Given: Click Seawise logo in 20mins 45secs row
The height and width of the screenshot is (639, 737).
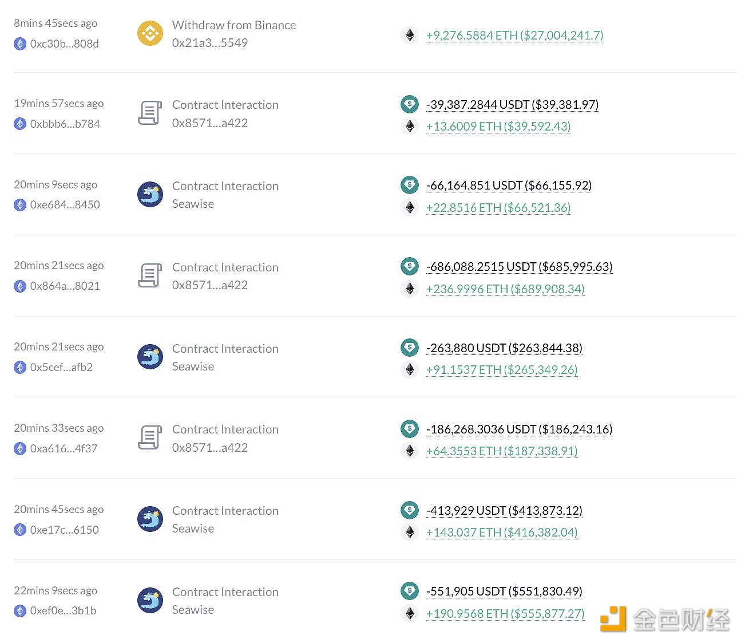Looking at the screenshot, I should click(150, 519).
